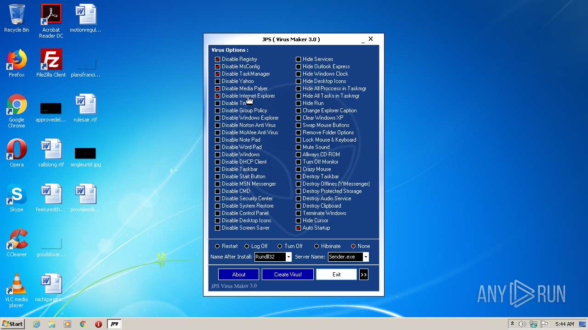
Task: Open Windows Explorer from the taskbar
Action: click(52, 324)
